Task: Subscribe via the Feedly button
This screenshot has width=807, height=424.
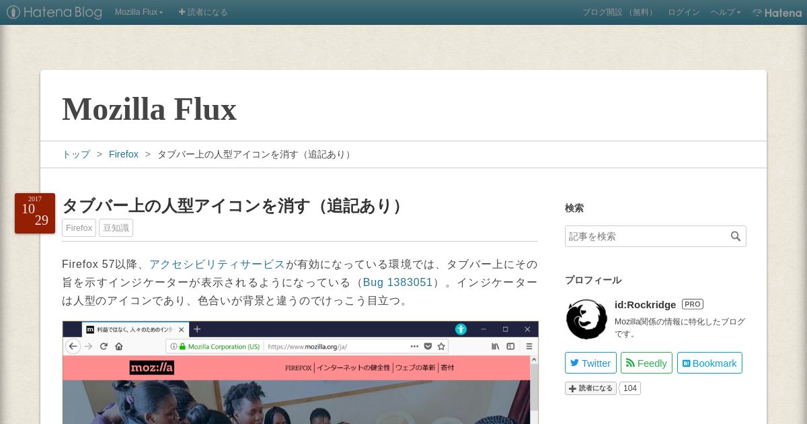Action: (x=646, y=363)
